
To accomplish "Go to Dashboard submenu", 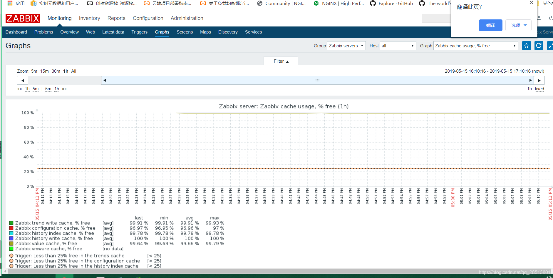I will tap(16, 32).
